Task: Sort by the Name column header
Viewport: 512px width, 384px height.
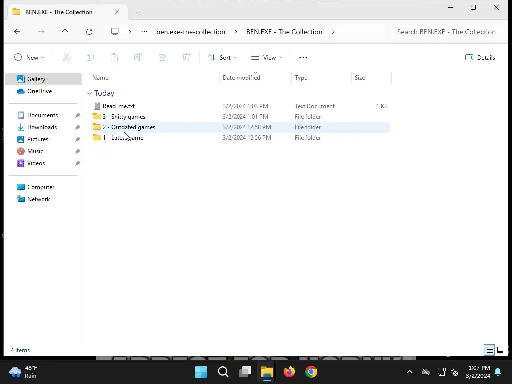Action: tap(154, 78)
